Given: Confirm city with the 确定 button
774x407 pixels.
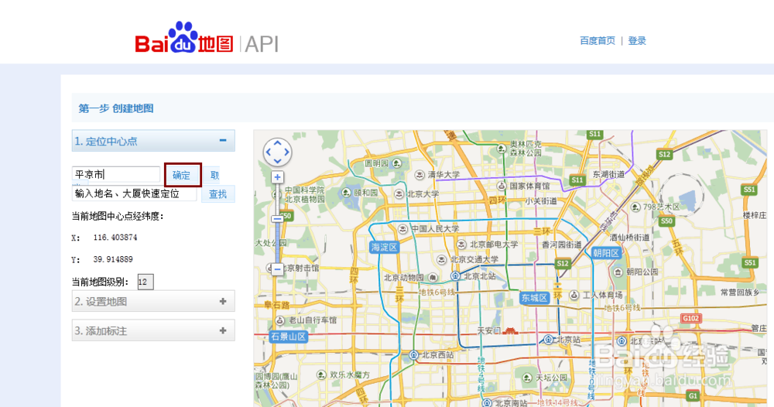Looking at the screenshot, I should point(182,175).
